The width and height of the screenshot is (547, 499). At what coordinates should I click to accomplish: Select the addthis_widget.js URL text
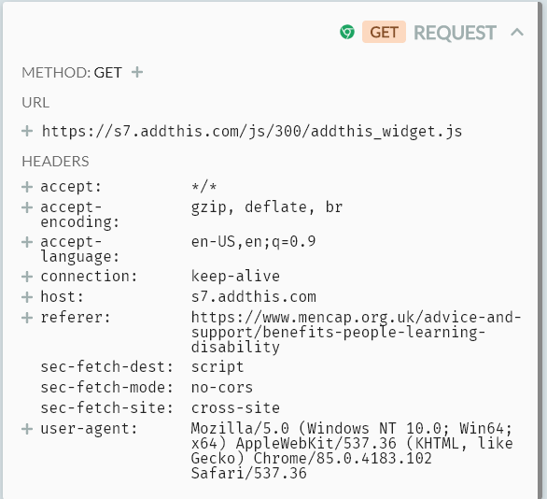tap(252, 132)
